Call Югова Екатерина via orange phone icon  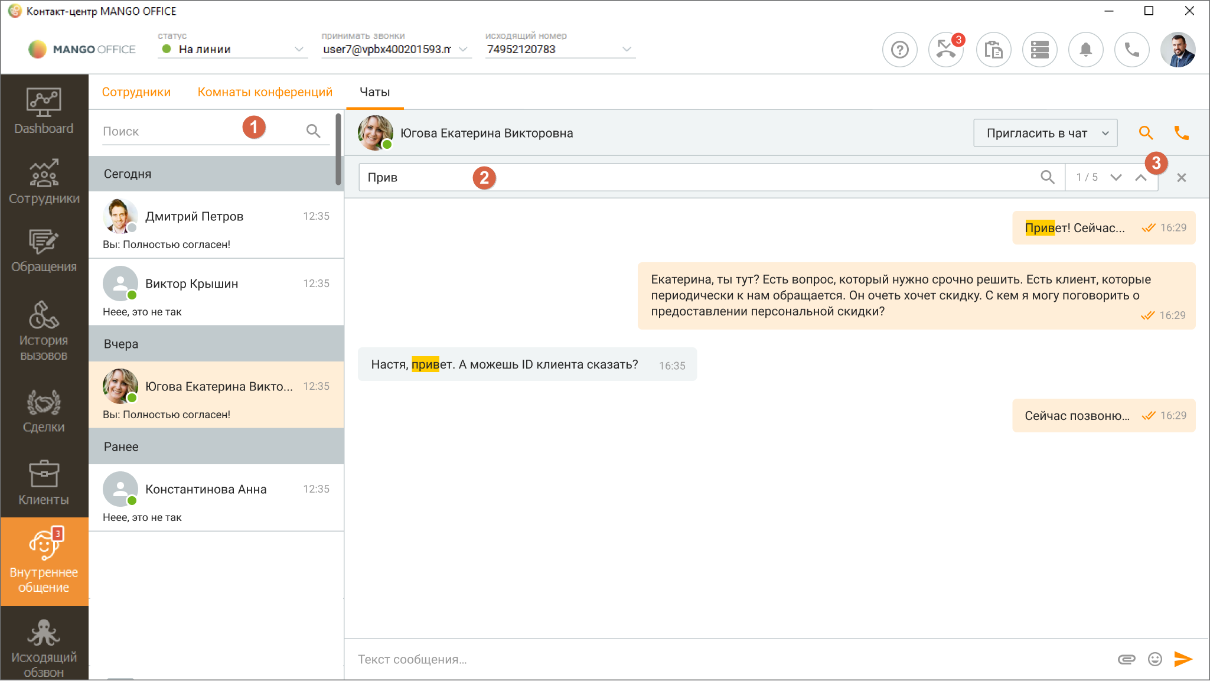pyautogui.click(x=1181, y=133)
